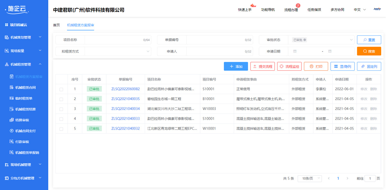Open 功能导航 in top navigation
Image resolution: width=386 pixels, height=190 pixels.
click(x=268, y=10)
